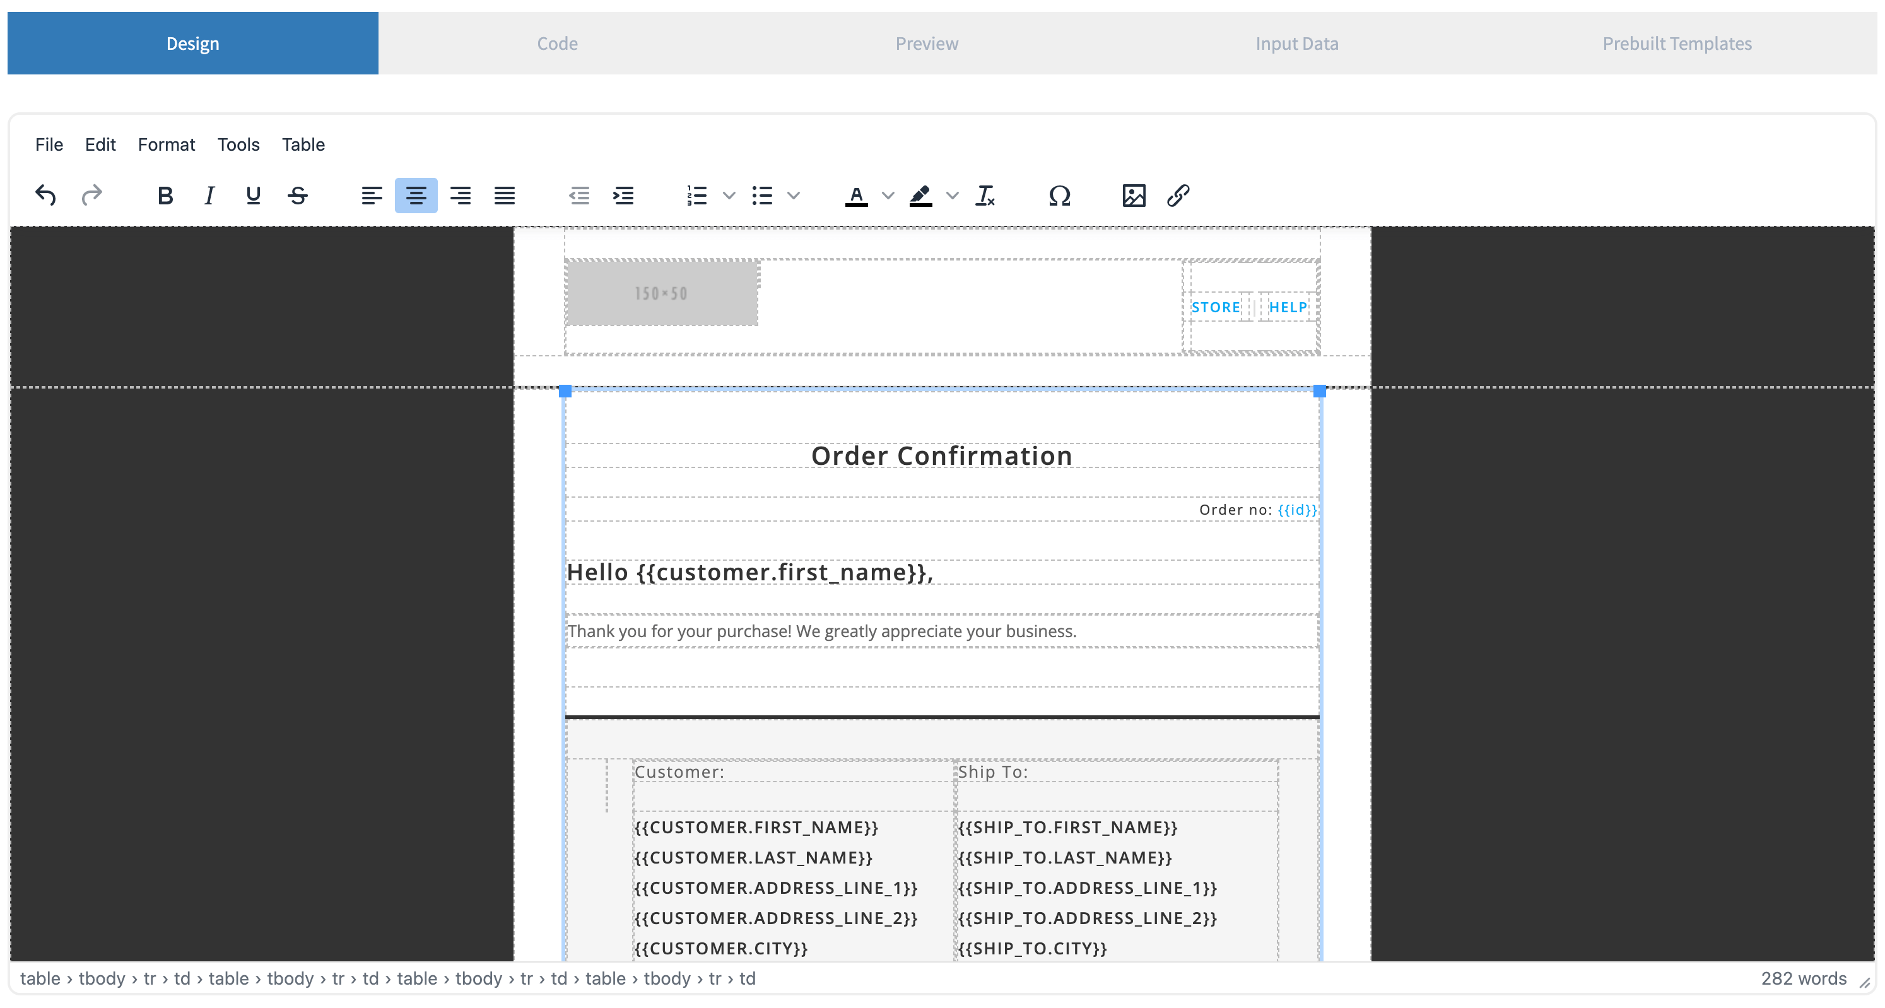Clear formatting from selection

[x=985, y=196]
